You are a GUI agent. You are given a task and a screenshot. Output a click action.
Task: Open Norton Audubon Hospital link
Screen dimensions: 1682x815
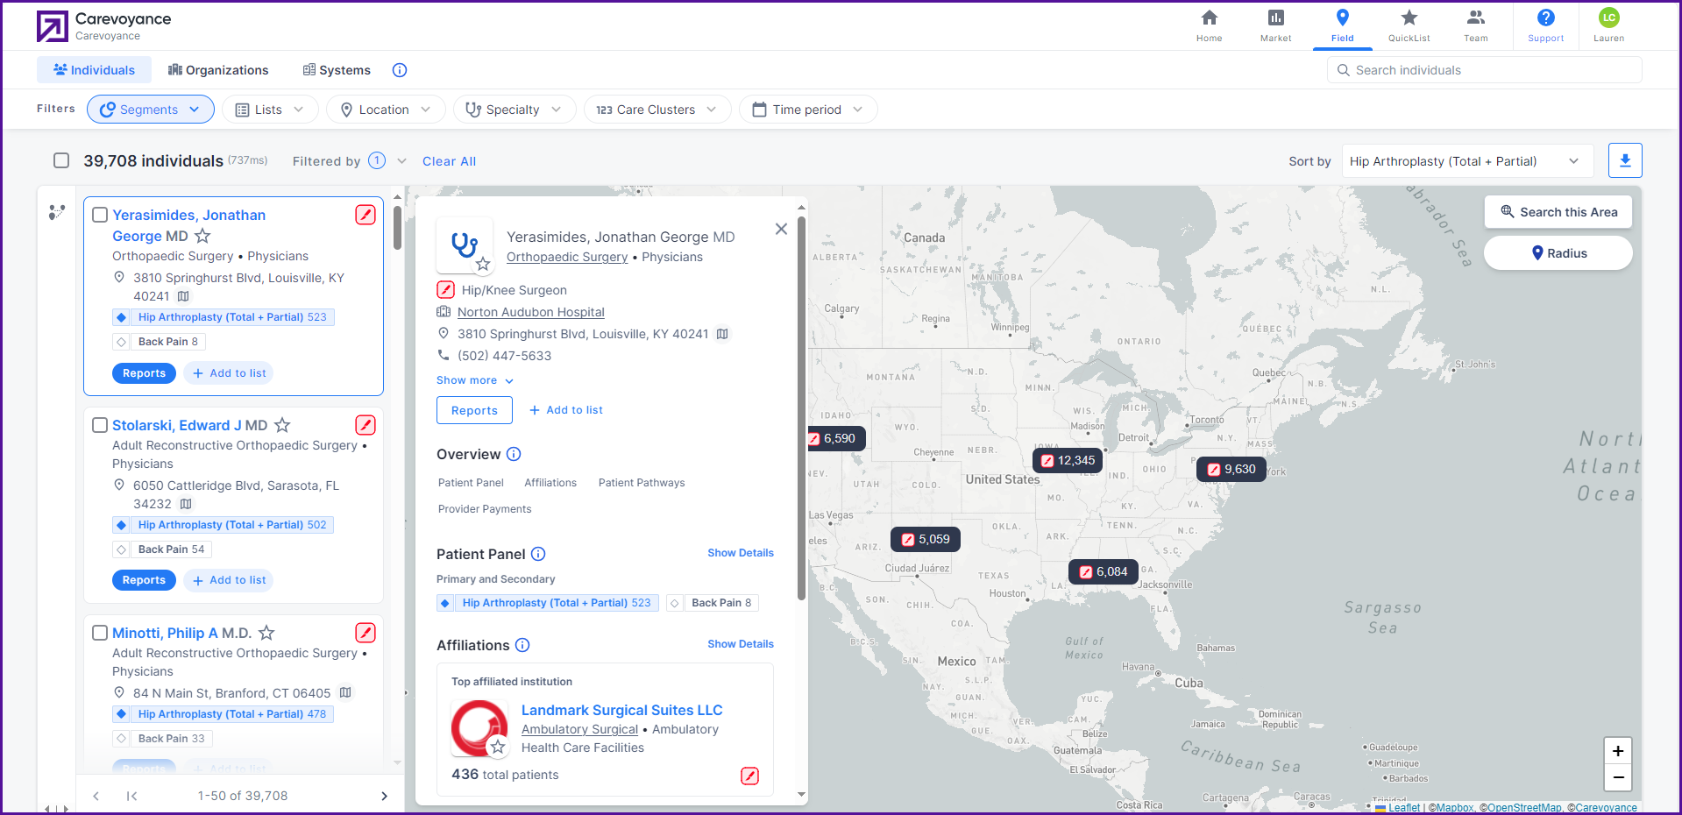click(531, 312)
